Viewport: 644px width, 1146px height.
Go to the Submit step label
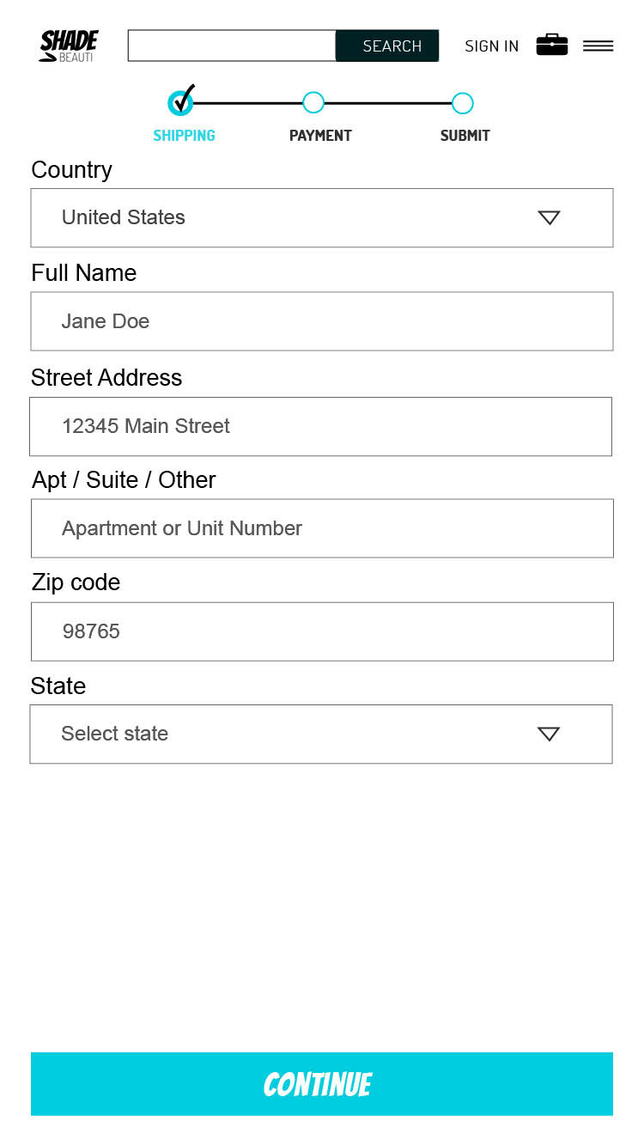(x=465, y=136)
